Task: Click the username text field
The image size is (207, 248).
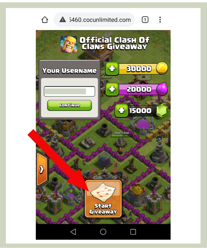Action: click(69, 91)
